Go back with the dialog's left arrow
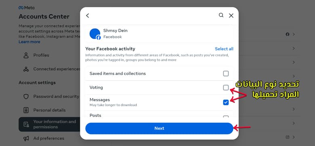 click(87, 16)
